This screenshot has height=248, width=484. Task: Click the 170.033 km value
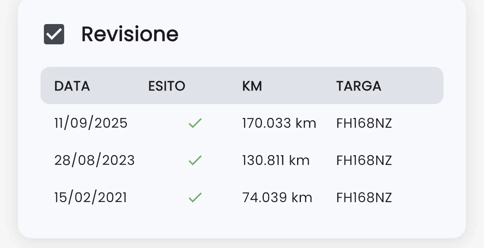pyautogui.click(x=279, y=123)
